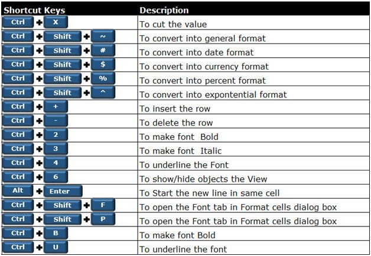Click the minus key in delete row shortcut
371x256 pixels.
56,121
